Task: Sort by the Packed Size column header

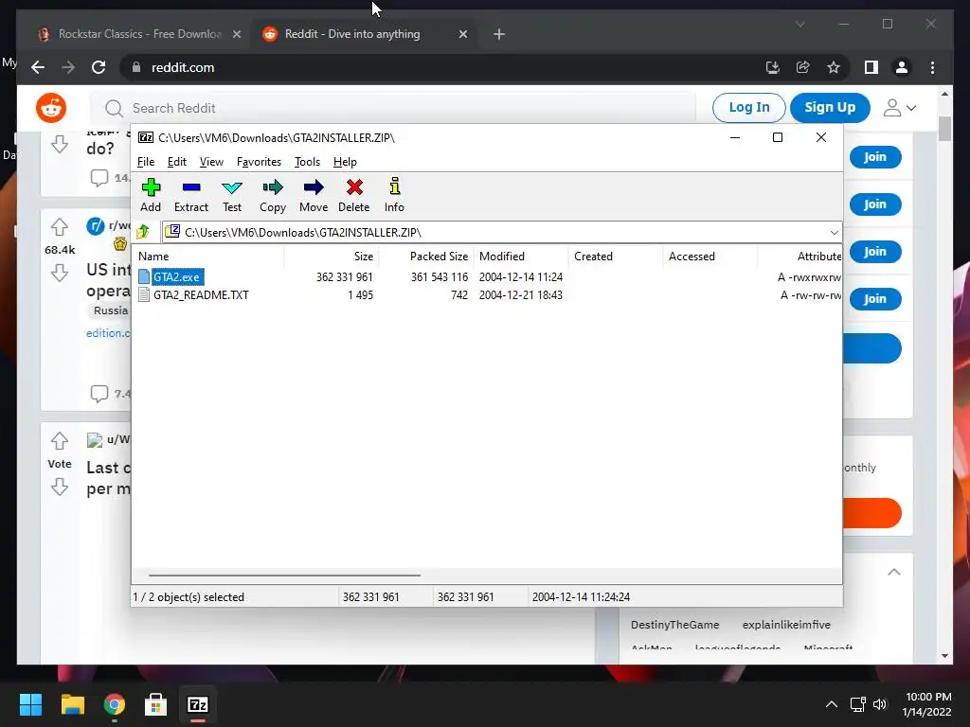Action: pyautogui.click(x=426, y=256)
